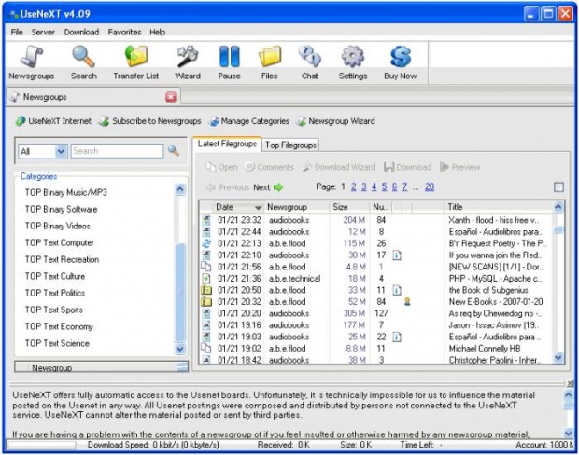Click the Size column header
The image size is (579, 455).
click(x=349, y=207)
